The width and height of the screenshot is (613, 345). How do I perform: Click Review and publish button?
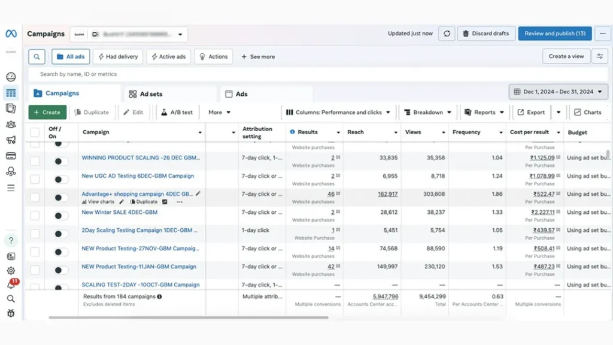point(554,34)
